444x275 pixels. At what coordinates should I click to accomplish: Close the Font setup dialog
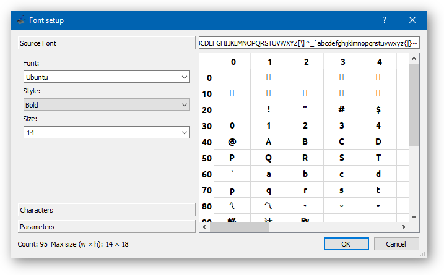point(412,20)
